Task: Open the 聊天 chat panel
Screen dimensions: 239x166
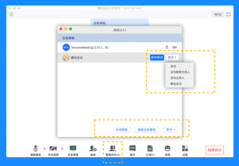Action: point(132,148)
